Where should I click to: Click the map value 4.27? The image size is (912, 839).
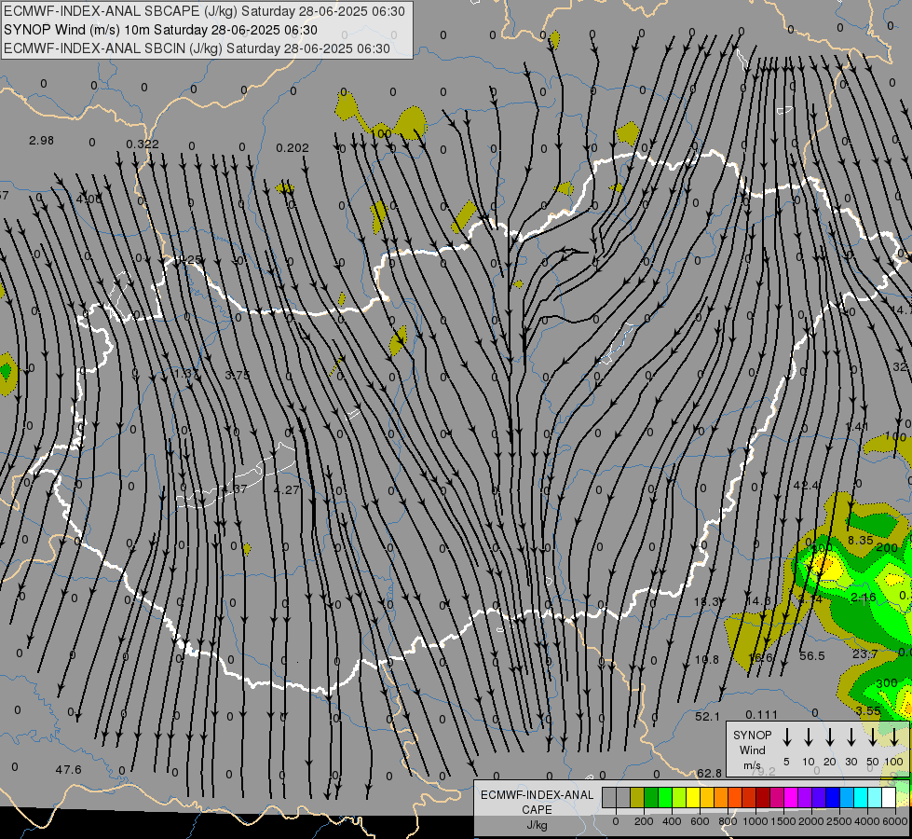286,489
